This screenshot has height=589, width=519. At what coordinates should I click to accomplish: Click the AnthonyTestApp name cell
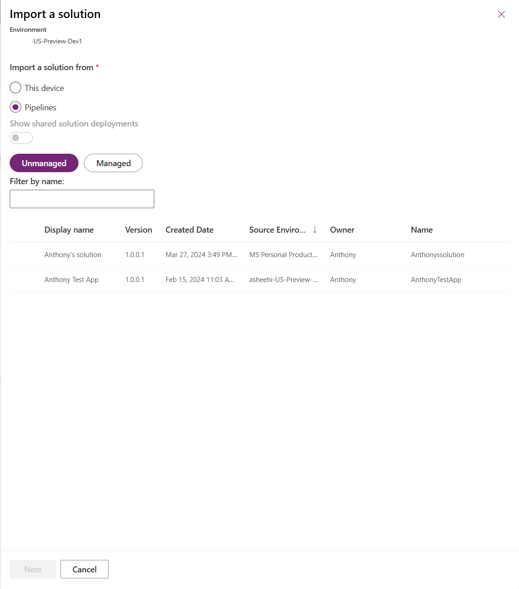pyautogui.click(x=436, y=280)
